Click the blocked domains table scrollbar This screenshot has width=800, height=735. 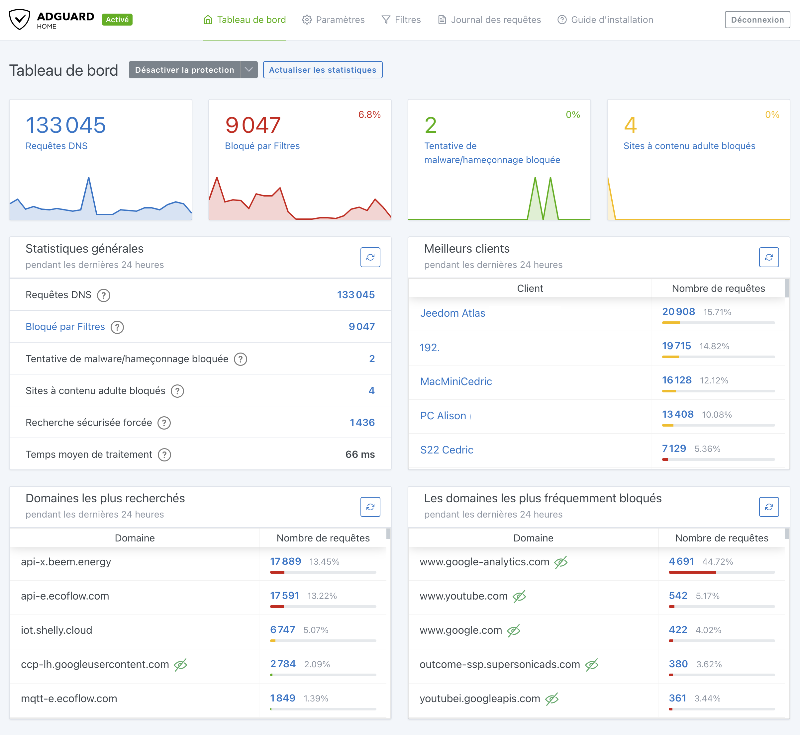click(787, 534)
